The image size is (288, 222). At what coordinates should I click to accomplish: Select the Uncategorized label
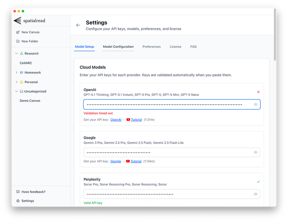click(35, 91)
